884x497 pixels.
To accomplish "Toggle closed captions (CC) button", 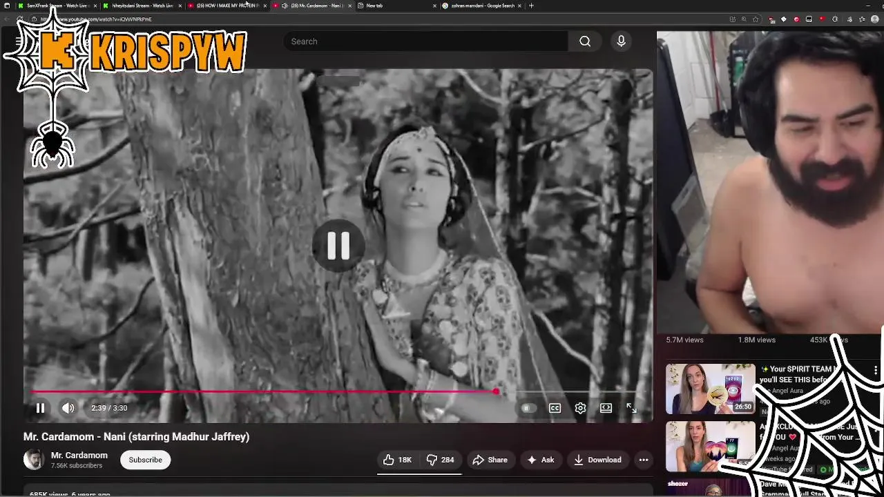I will point(555,408).
